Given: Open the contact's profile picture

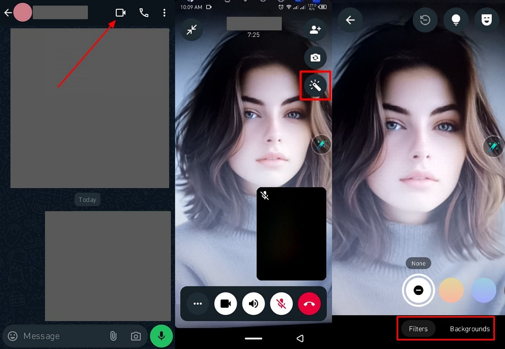Looking at the screenshot, I should click(23, 13).
